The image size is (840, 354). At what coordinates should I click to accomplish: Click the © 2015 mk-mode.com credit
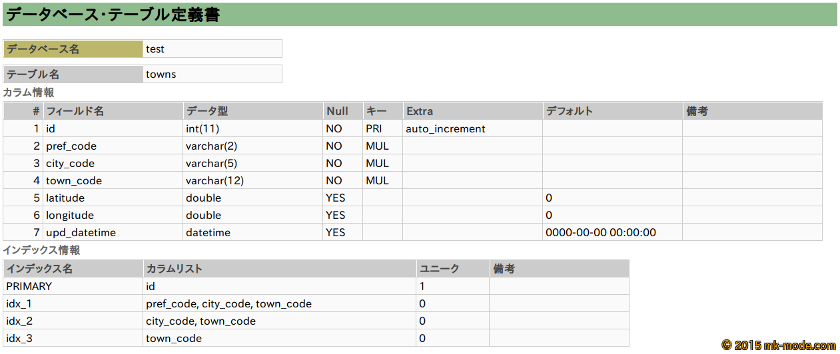point(778,345)
